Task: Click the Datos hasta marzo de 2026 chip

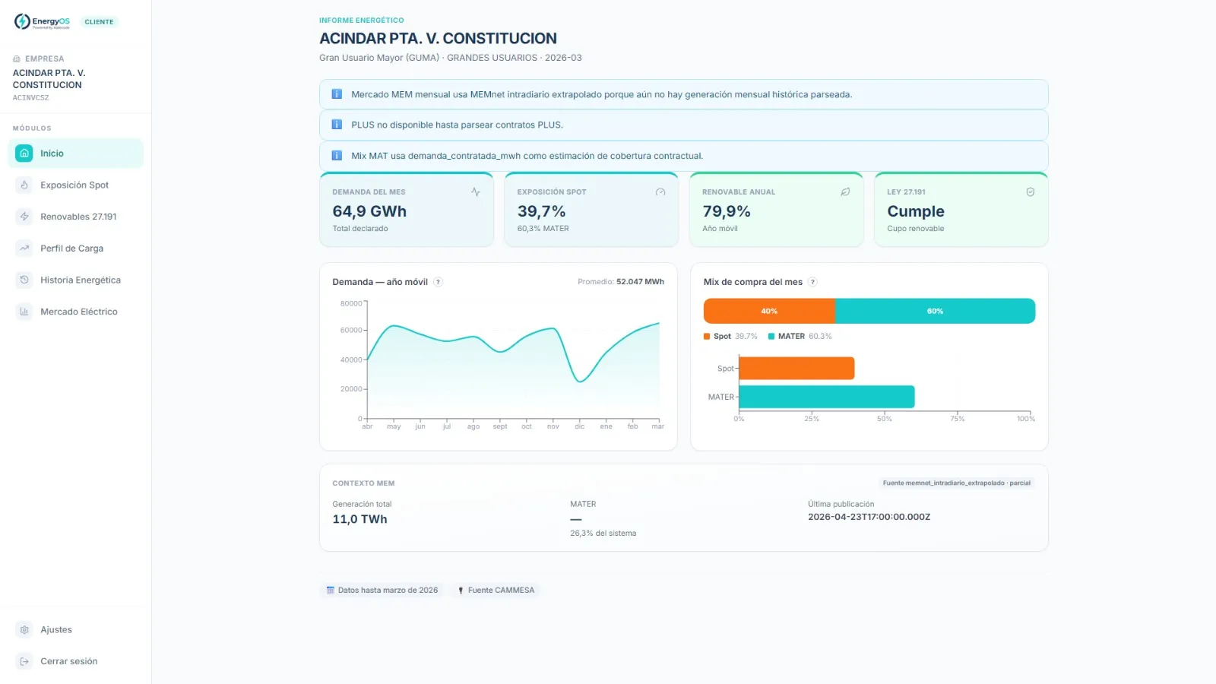Action: pos(382,591)
